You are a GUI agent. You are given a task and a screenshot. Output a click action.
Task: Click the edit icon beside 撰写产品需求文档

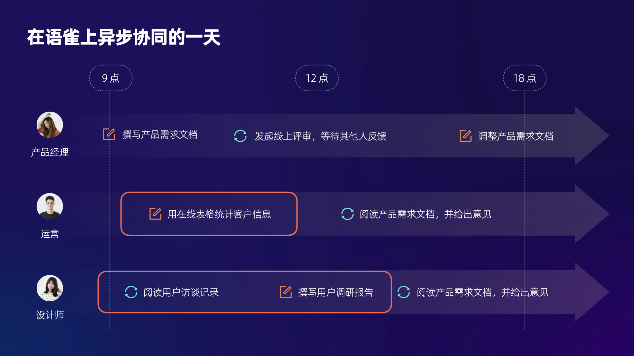[109, 134]
